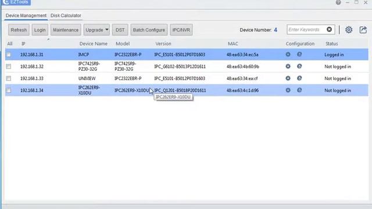Open configuration gear for 192.168.1.34

(288, 91)
